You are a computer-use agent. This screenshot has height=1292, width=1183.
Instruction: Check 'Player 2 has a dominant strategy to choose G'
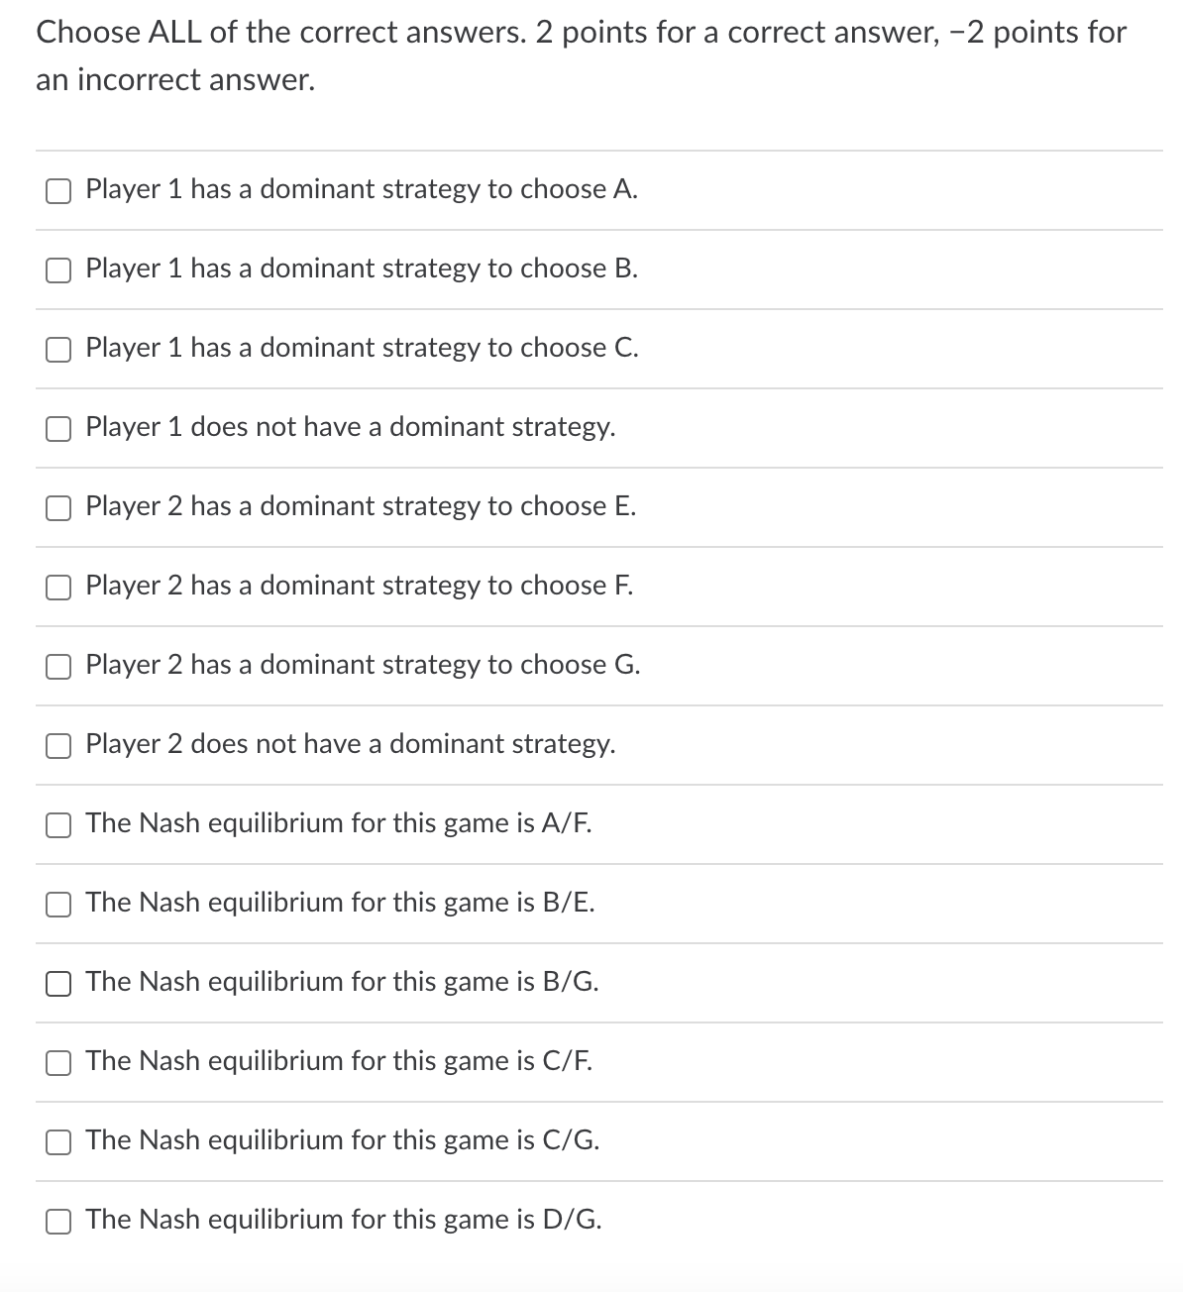(58, 666)
